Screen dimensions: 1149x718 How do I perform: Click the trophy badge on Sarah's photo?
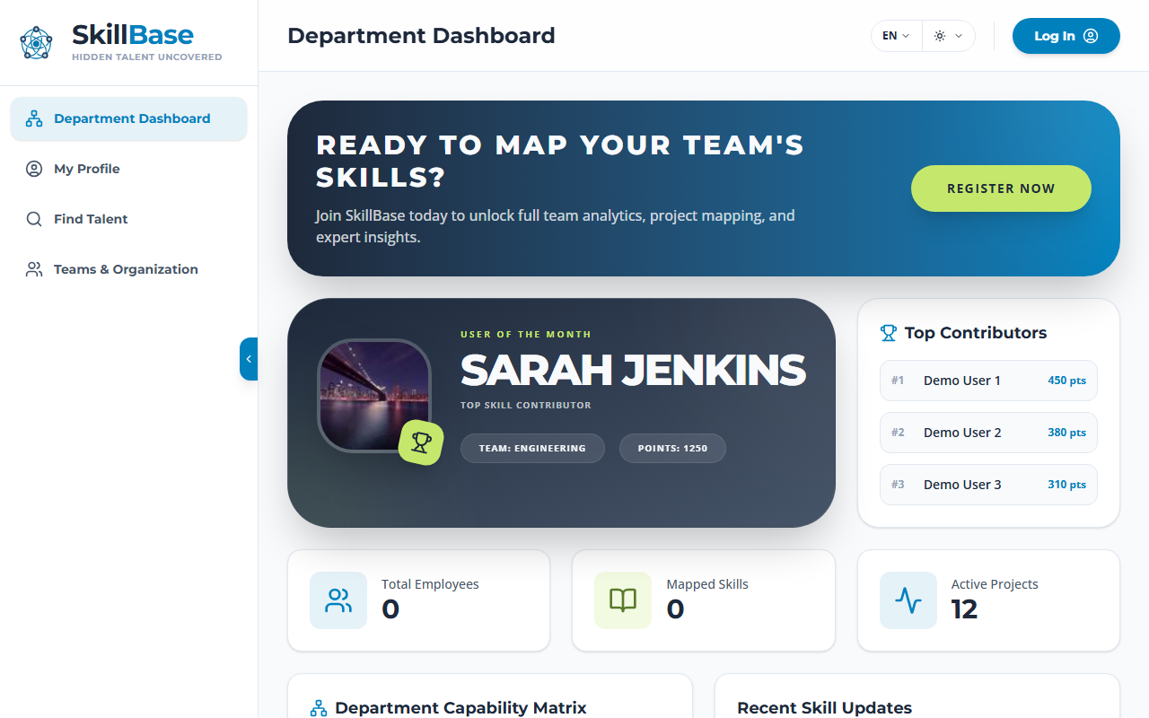tap(421, 442)
